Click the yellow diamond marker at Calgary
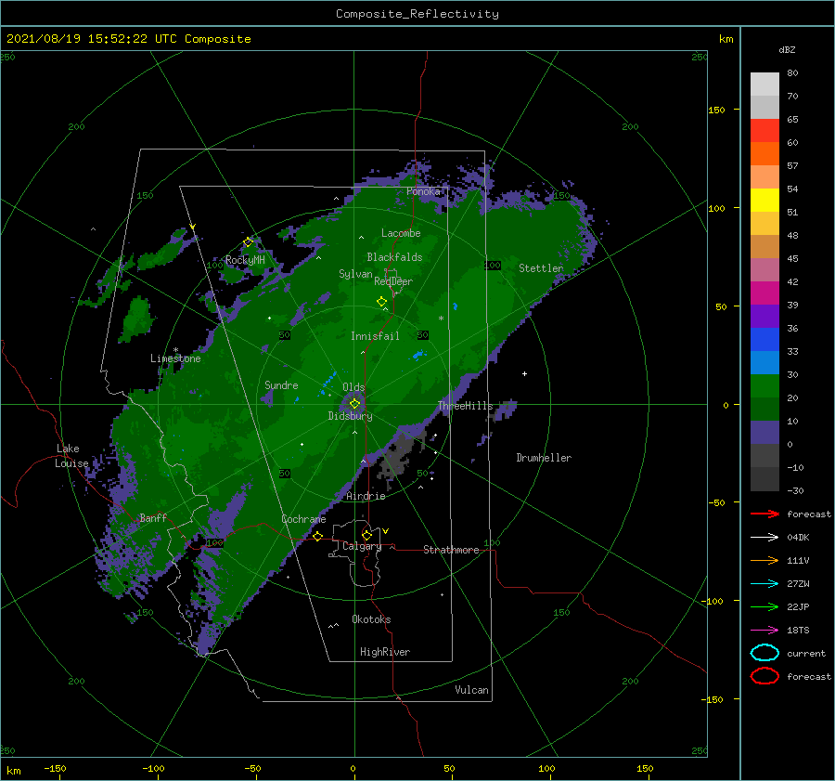This screenshot has height=781, width=835. 366,535
